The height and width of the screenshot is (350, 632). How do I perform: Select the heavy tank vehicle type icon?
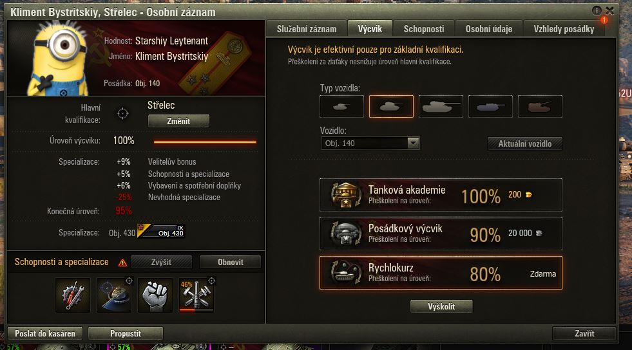[441, 107]
